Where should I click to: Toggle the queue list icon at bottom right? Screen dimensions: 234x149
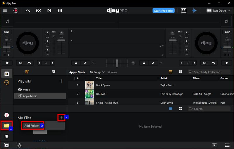227,145
